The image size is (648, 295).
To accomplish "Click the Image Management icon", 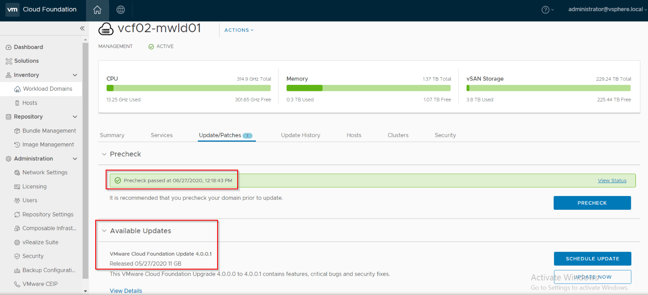I will tap(18, 145).
